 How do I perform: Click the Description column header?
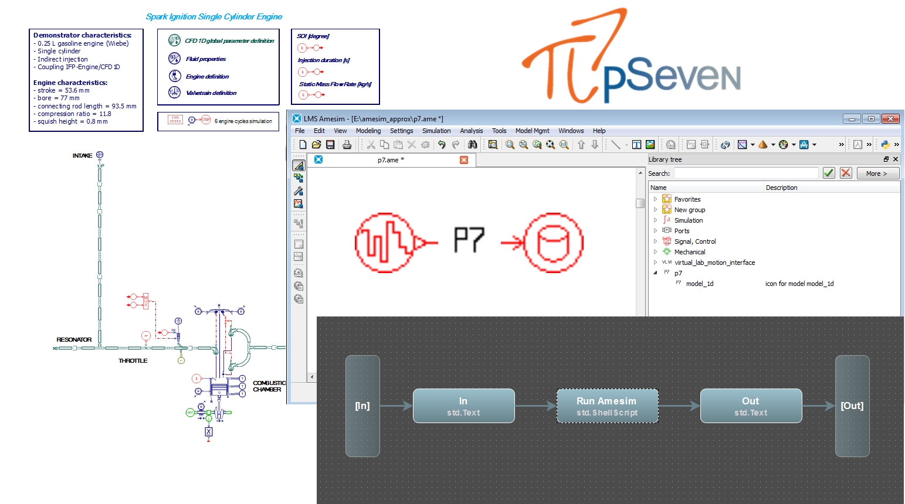[x=832, y=188]
